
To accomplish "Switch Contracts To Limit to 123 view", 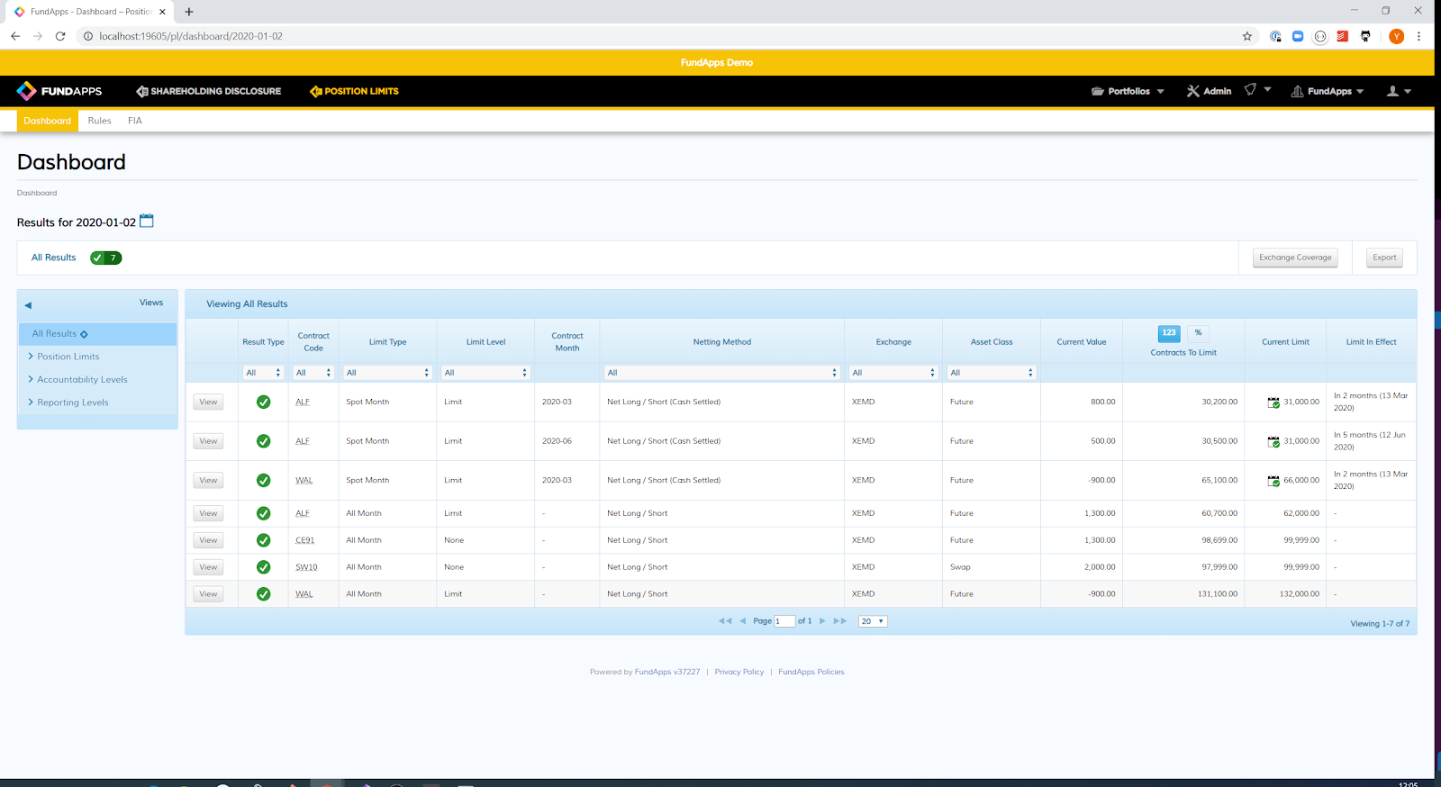I will click(x=1169, y=333).
